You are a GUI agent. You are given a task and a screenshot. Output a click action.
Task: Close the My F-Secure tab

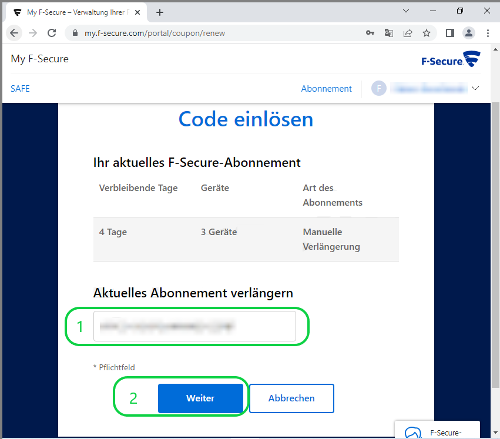coord(137,12)
